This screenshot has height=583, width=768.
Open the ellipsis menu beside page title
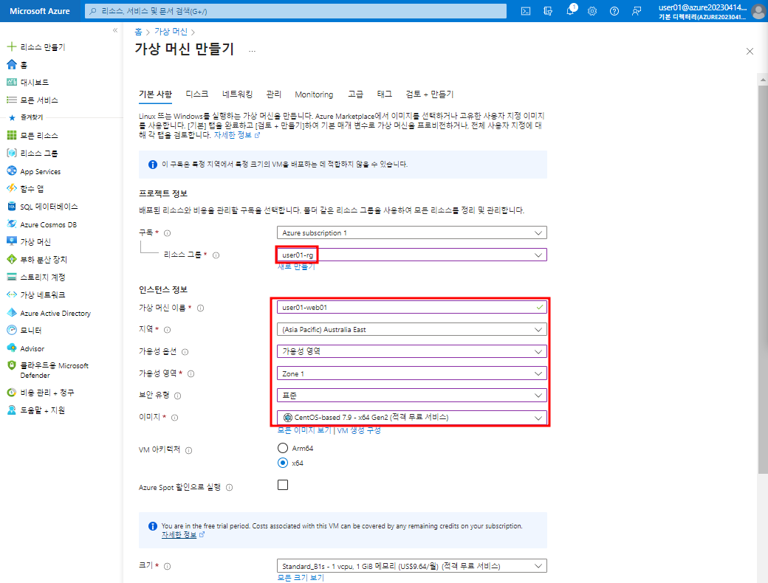pyautogui.click(x=252, y=51)
